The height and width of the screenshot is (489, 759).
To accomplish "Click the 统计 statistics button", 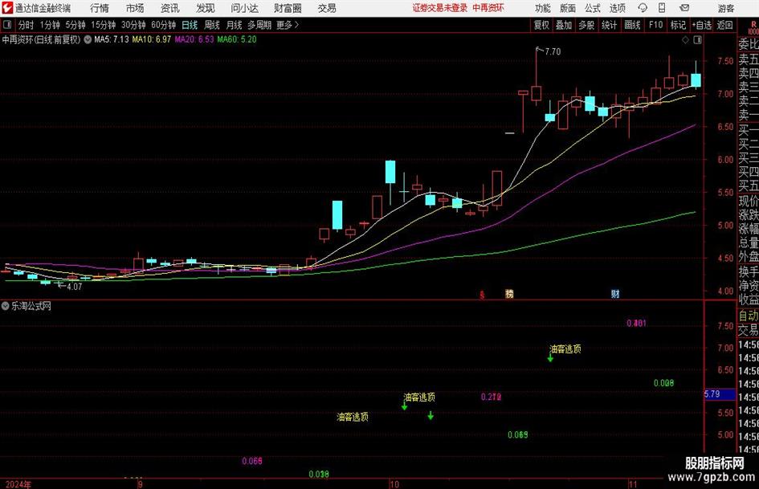I will point(609,25).
